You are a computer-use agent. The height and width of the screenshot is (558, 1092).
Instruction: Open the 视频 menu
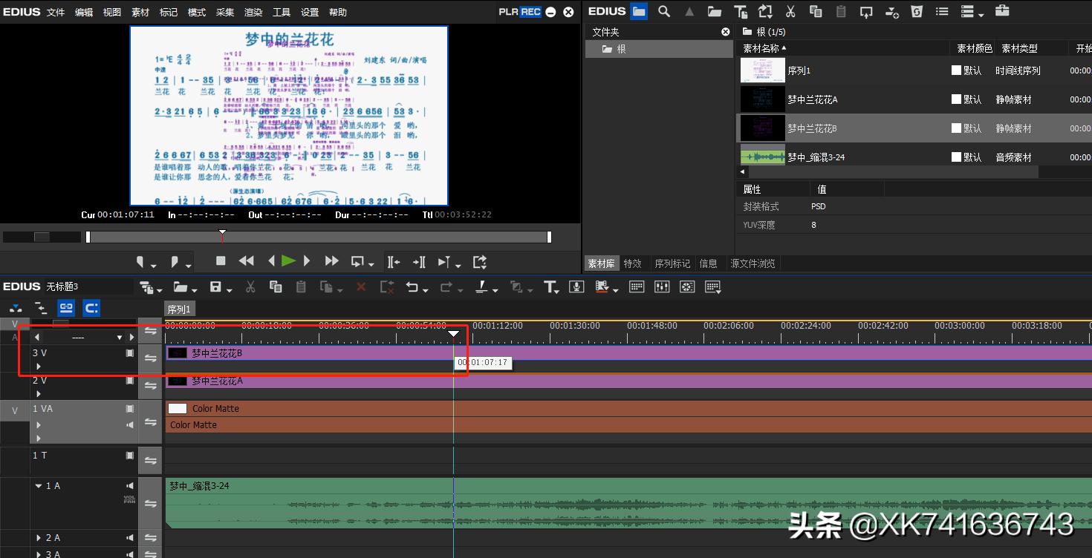pos(111,12)
